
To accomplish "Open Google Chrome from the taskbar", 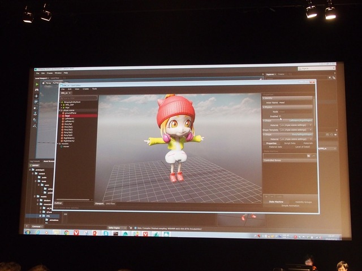I will (67, 233).
